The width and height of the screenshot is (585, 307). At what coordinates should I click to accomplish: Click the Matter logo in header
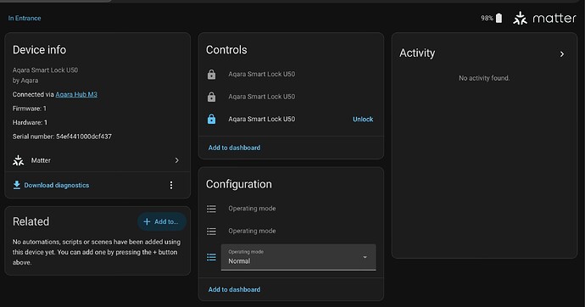tap(544, 18)
